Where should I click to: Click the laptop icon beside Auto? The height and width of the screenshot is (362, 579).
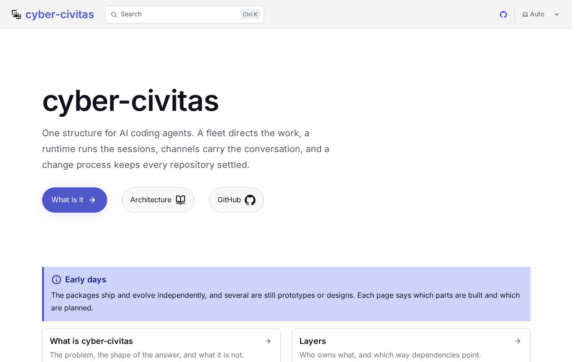525,14
